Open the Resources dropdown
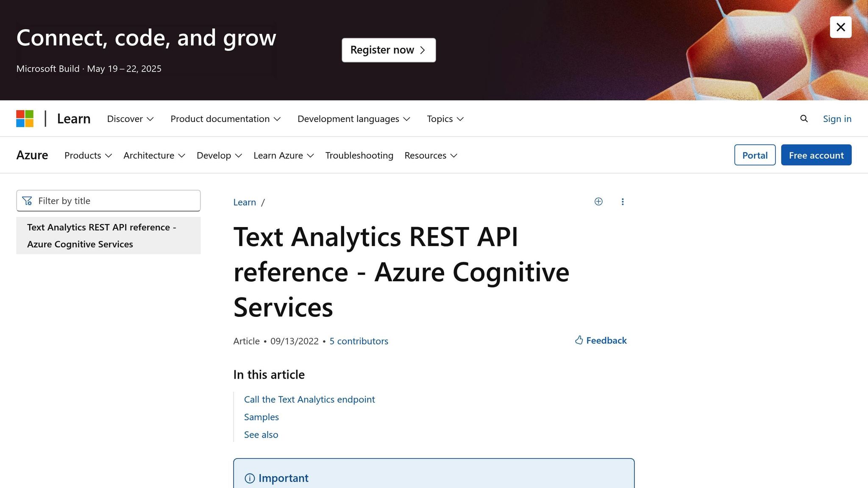 pos(431,155)
